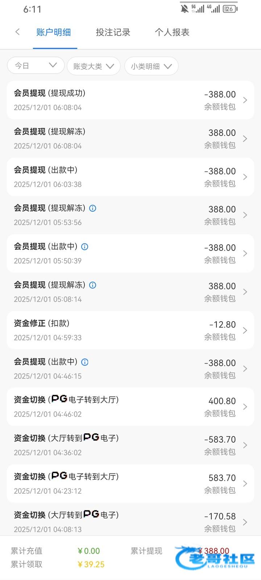Viewport: 261px width, 580px height.
Task: Open the 06:03:38 出款中 withdrawal record
Action: 130,177
